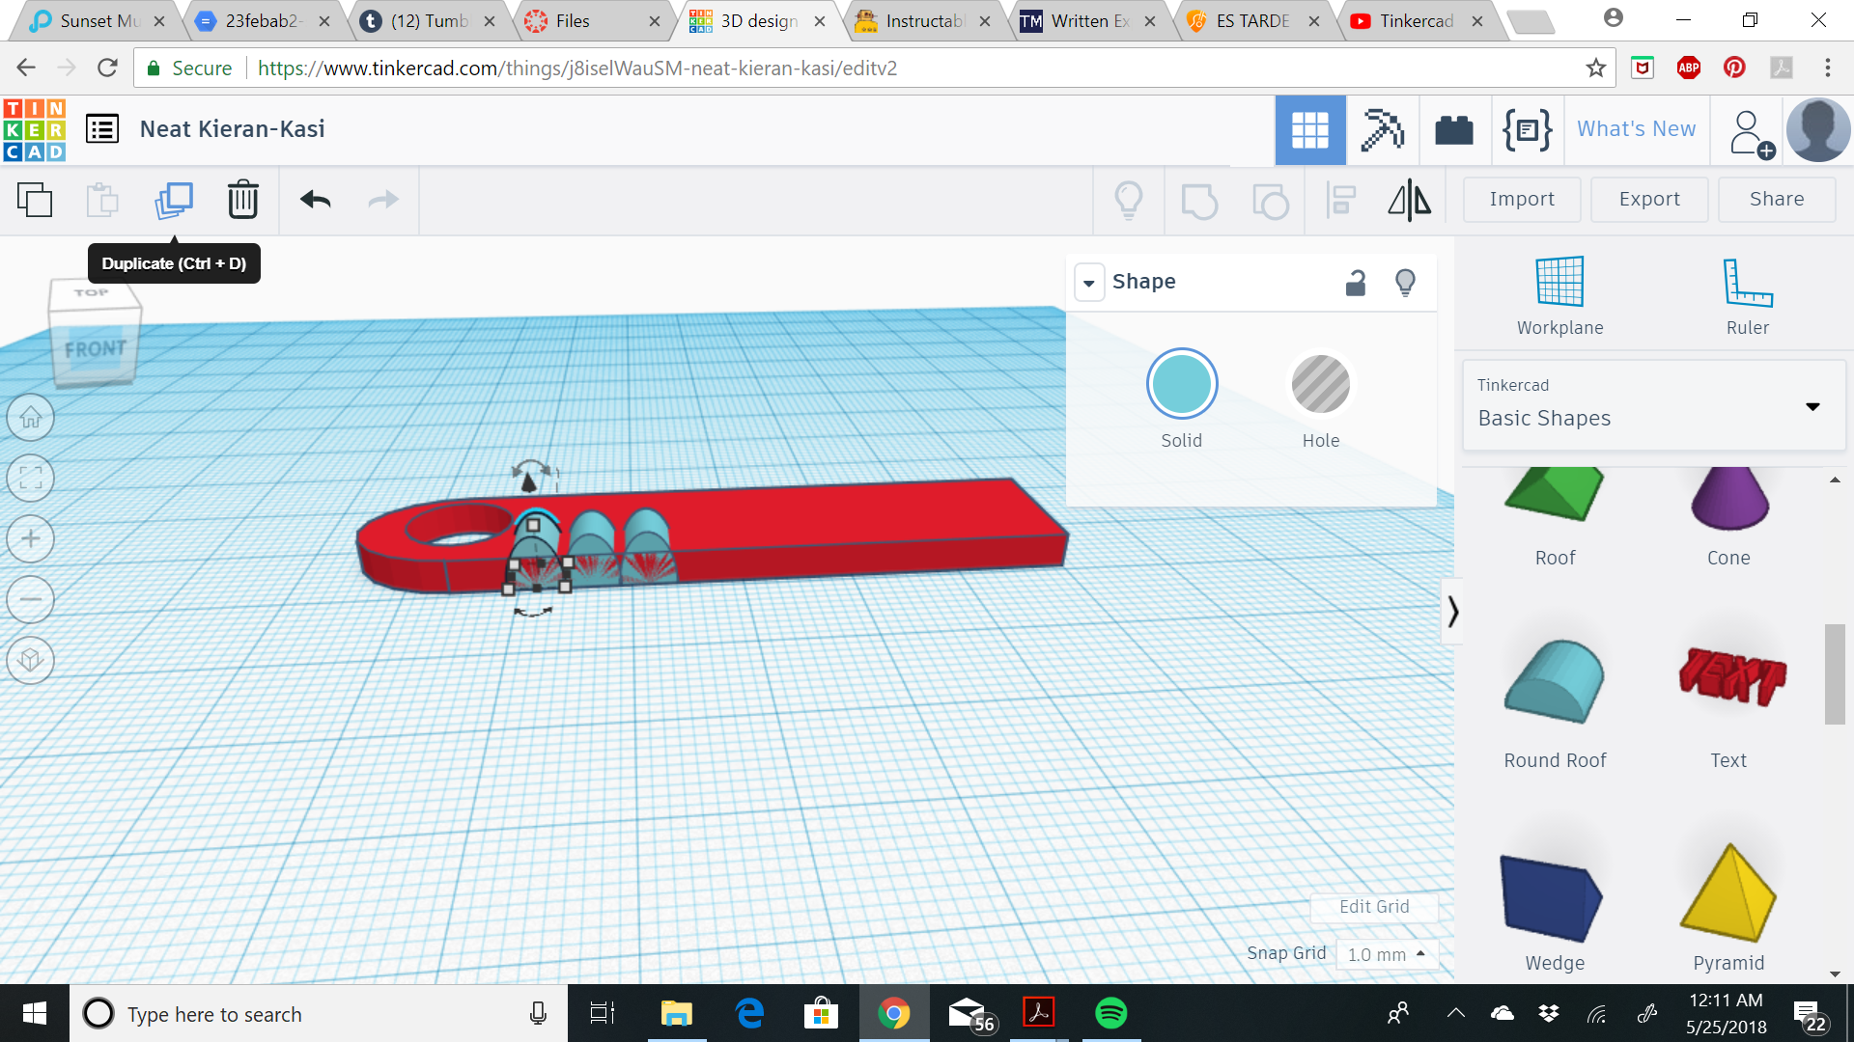This screenshot has height=1042, width=1854.
Task: Bookmark page with the star icon
Action: pos(1595,68)
